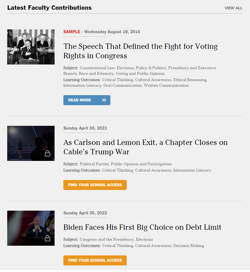Image resolution: width=250 pixels, height=272 pixels.
Task: Select the Carlson stage photo thumbnail
Action: click(31, 143)
